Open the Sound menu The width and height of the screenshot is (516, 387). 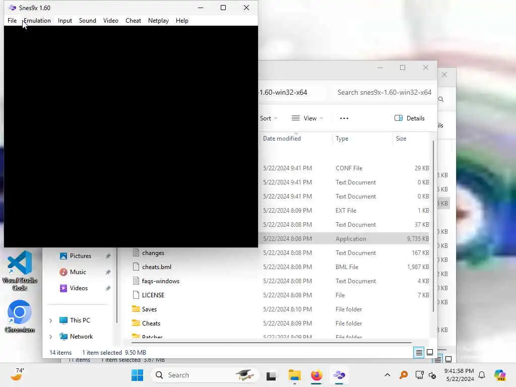88,20
